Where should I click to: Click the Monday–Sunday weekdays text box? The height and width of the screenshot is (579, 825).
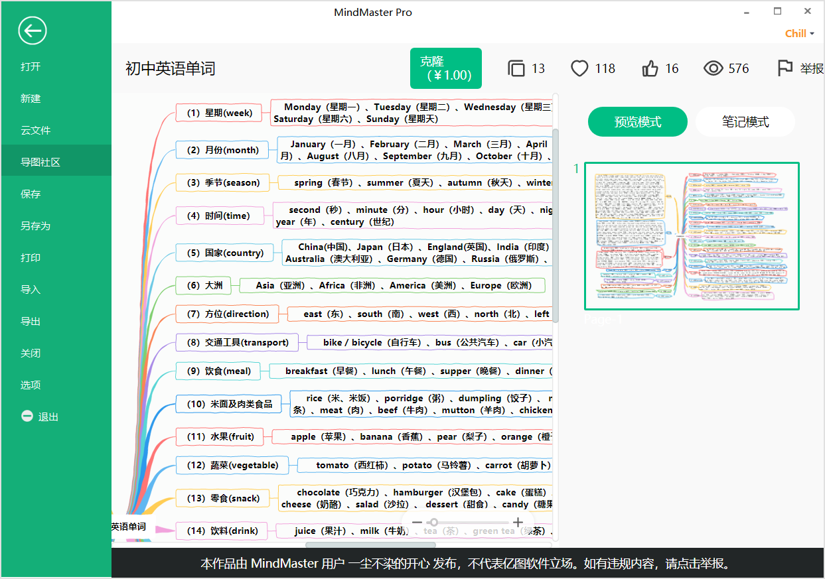412,113
